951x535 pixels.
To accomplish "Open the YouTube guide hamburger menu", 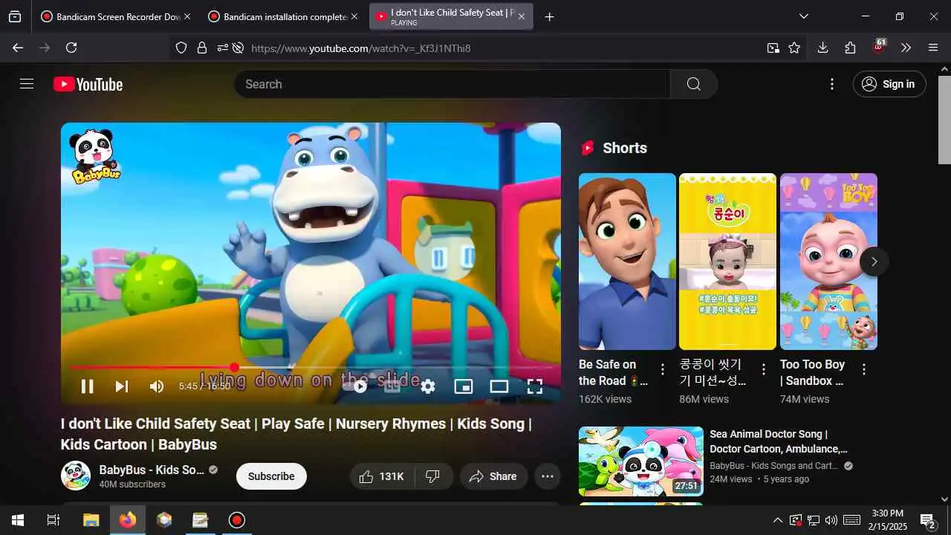I will pos(27,84).
